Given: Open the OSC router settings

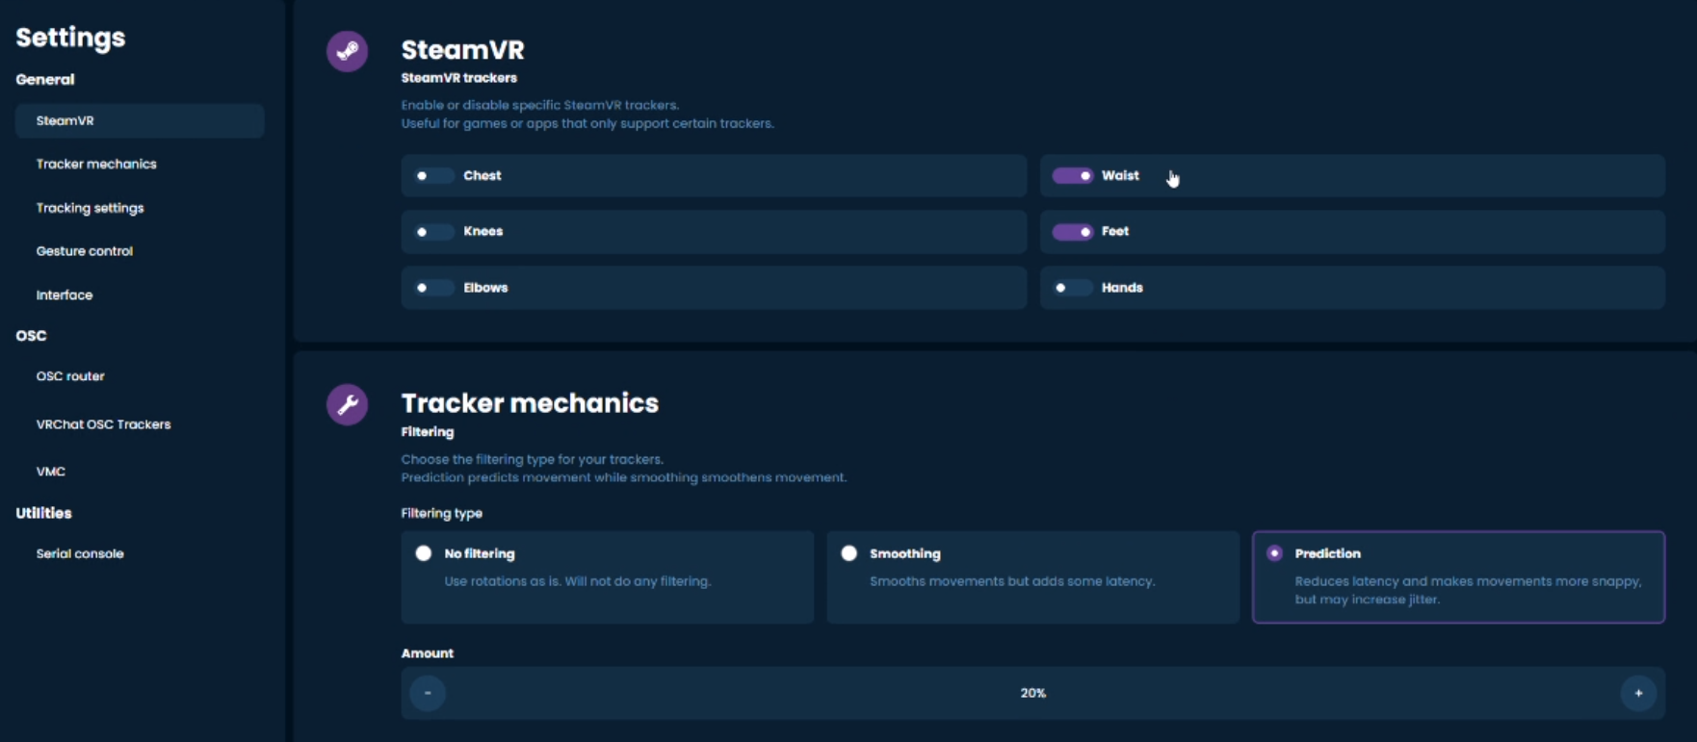Looking at the screenshot, I should pyautogui.click(x=70, y=376).
